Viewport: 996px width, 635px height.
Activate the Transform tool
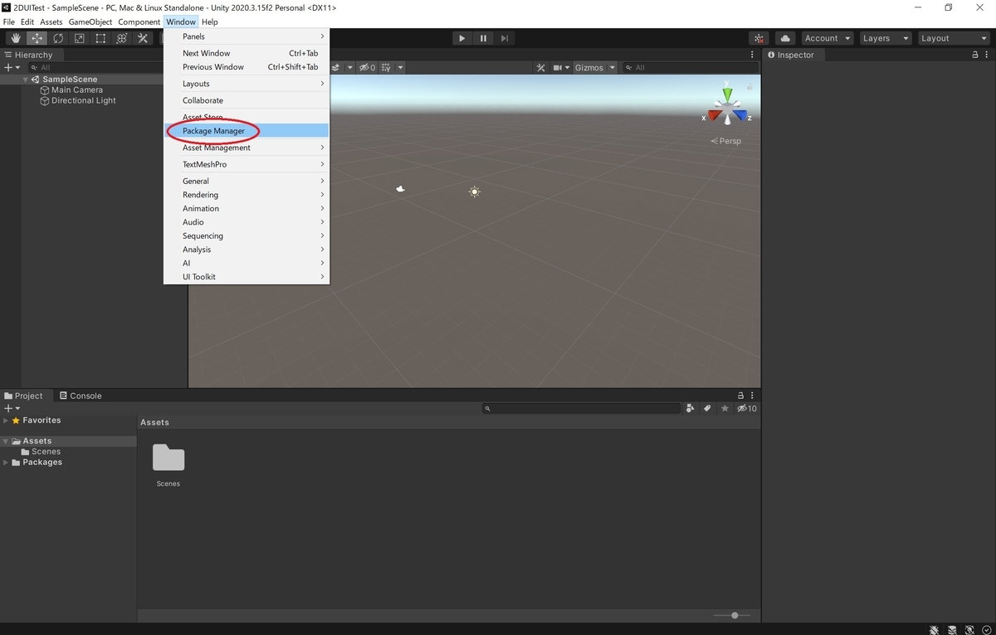[122, 38]
